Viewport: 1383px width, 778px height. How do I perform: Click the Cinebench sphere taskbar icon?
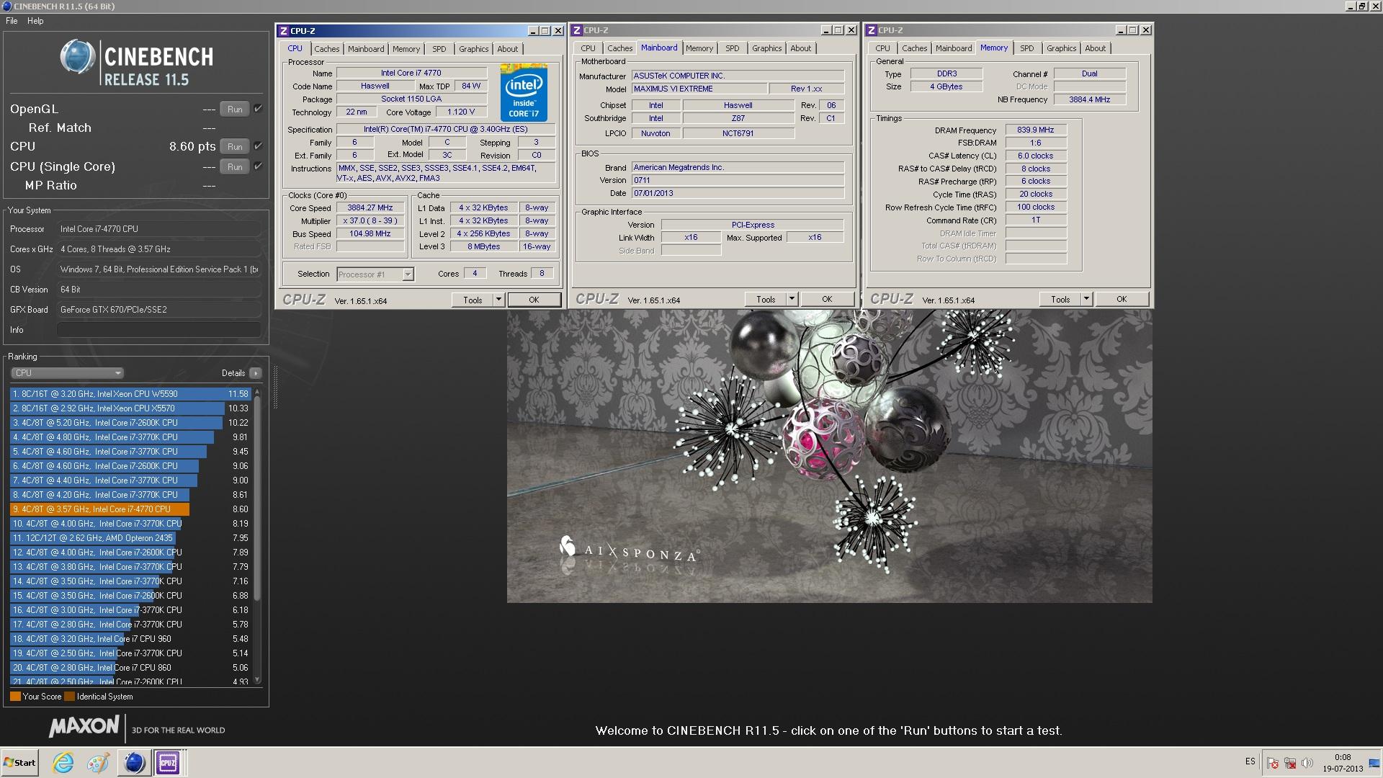[134, 762]
